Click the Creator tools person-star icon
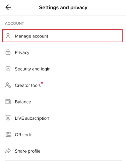 tap(8, 85)
